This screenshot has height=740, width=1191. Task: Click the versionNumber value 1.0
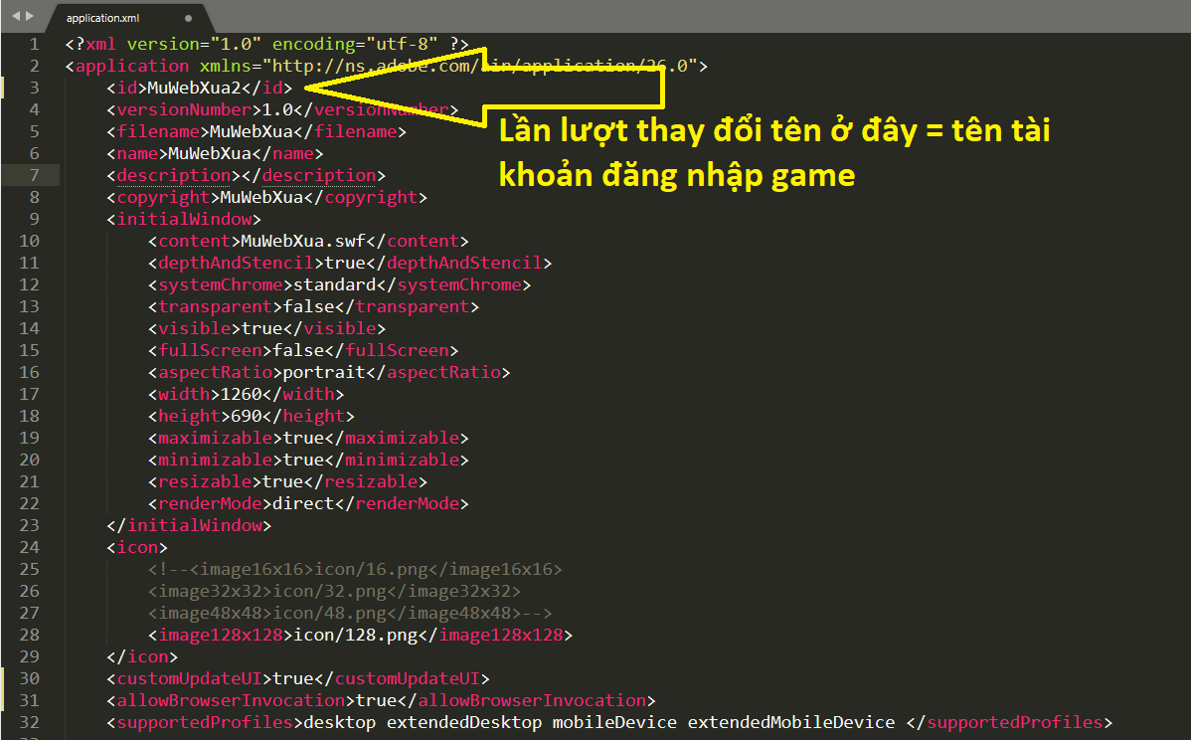click(276, 109)
